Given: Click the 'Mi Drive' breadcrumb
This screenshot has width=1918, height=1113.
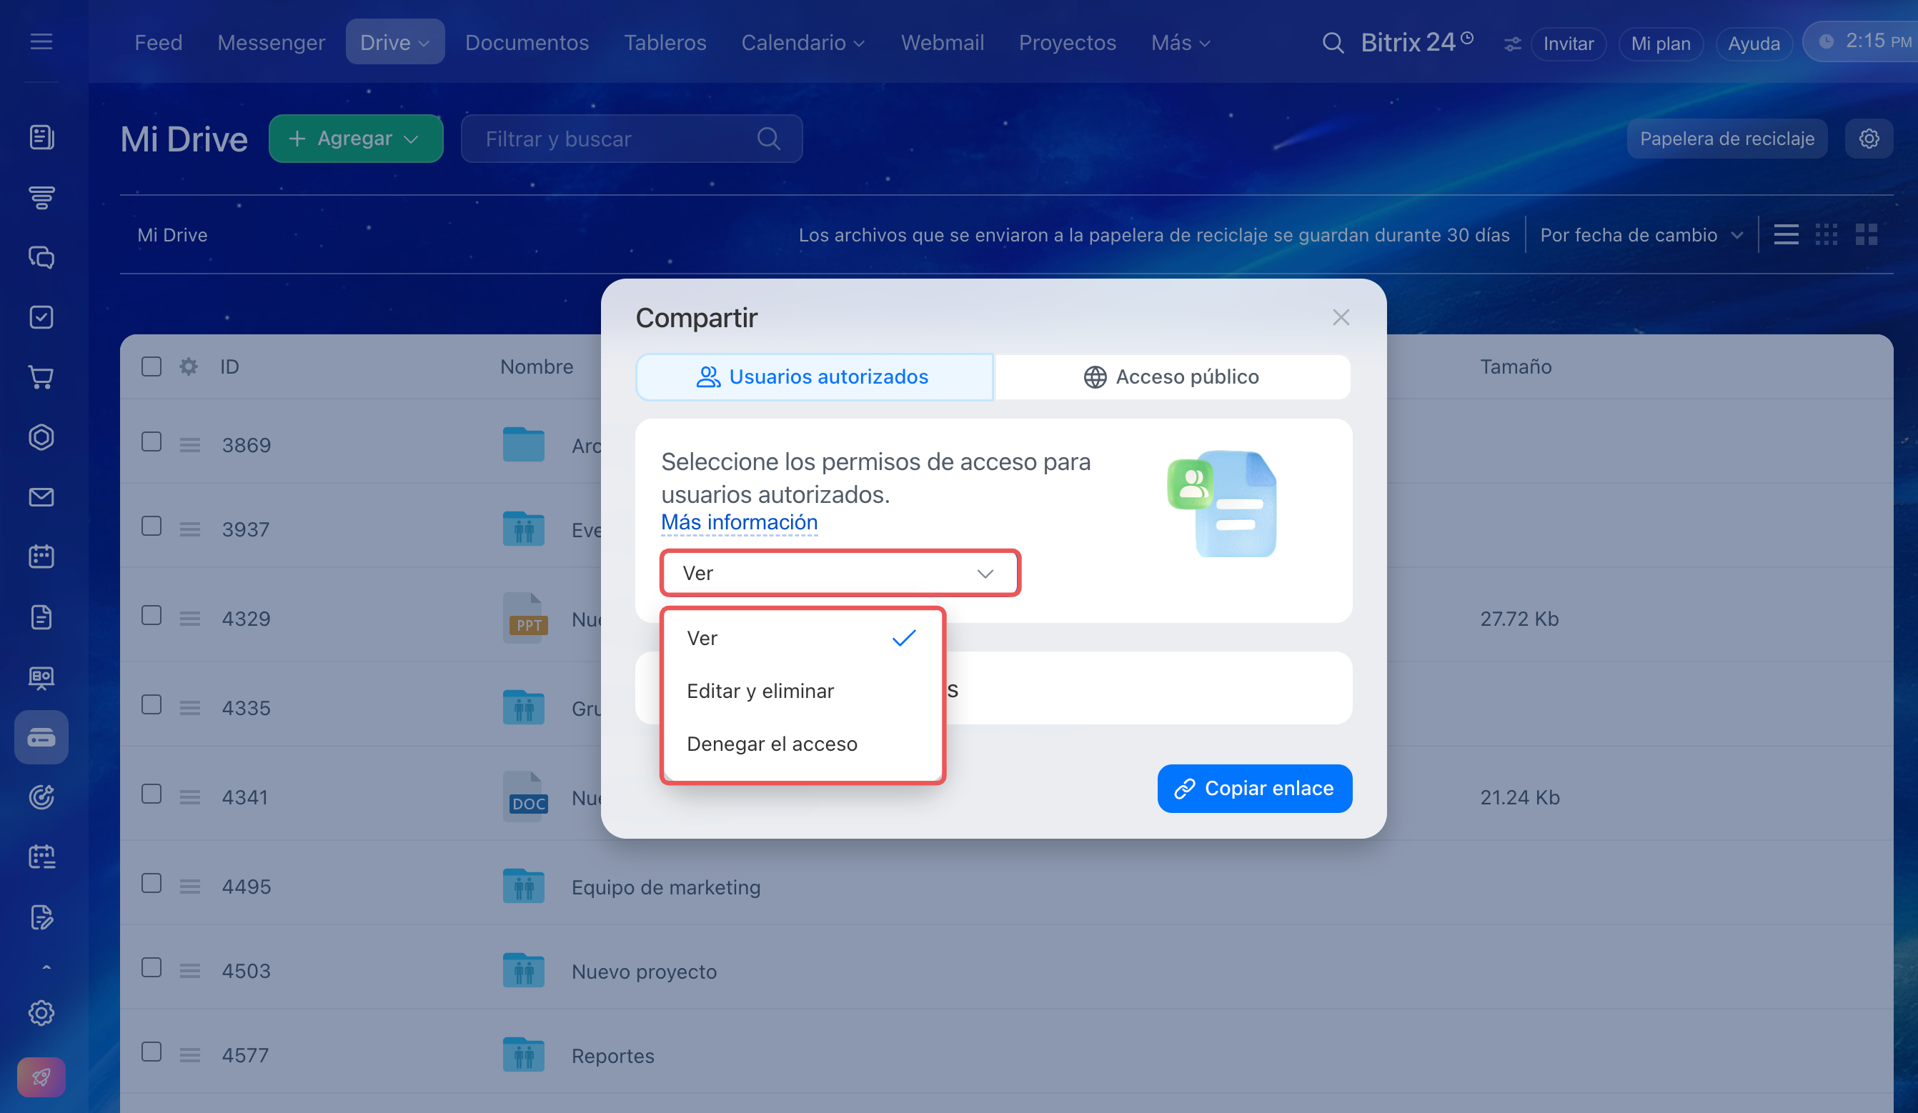Looking at the screenshot, I should [x=172, y=235].
